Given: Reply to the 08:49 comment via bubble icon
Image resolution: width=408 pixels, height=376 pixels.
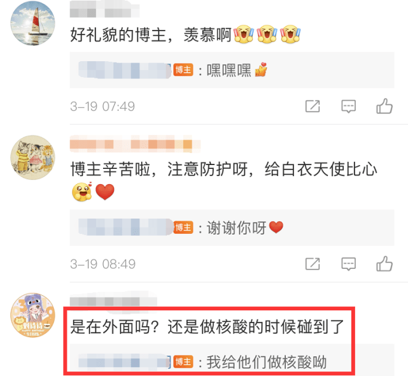Looking at the screenshot, I should tap(348, 264).
